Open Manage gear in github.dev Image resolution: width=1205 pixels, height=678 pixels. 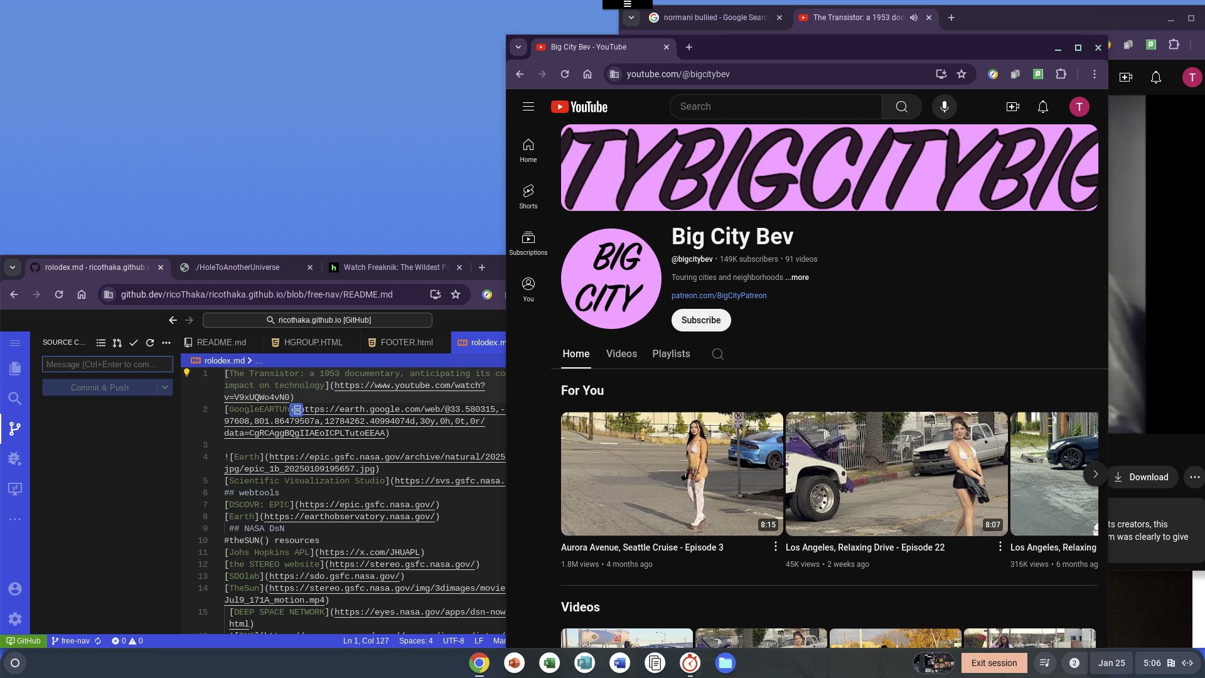click(15, 619)
